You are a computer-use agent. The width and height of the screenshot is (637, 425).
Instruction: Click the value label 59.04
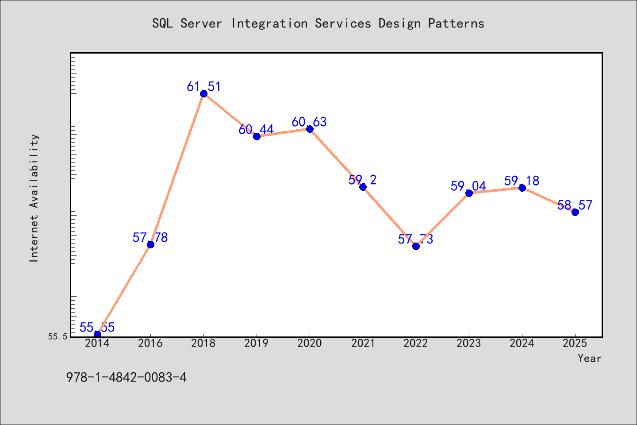tap(468, 186)
